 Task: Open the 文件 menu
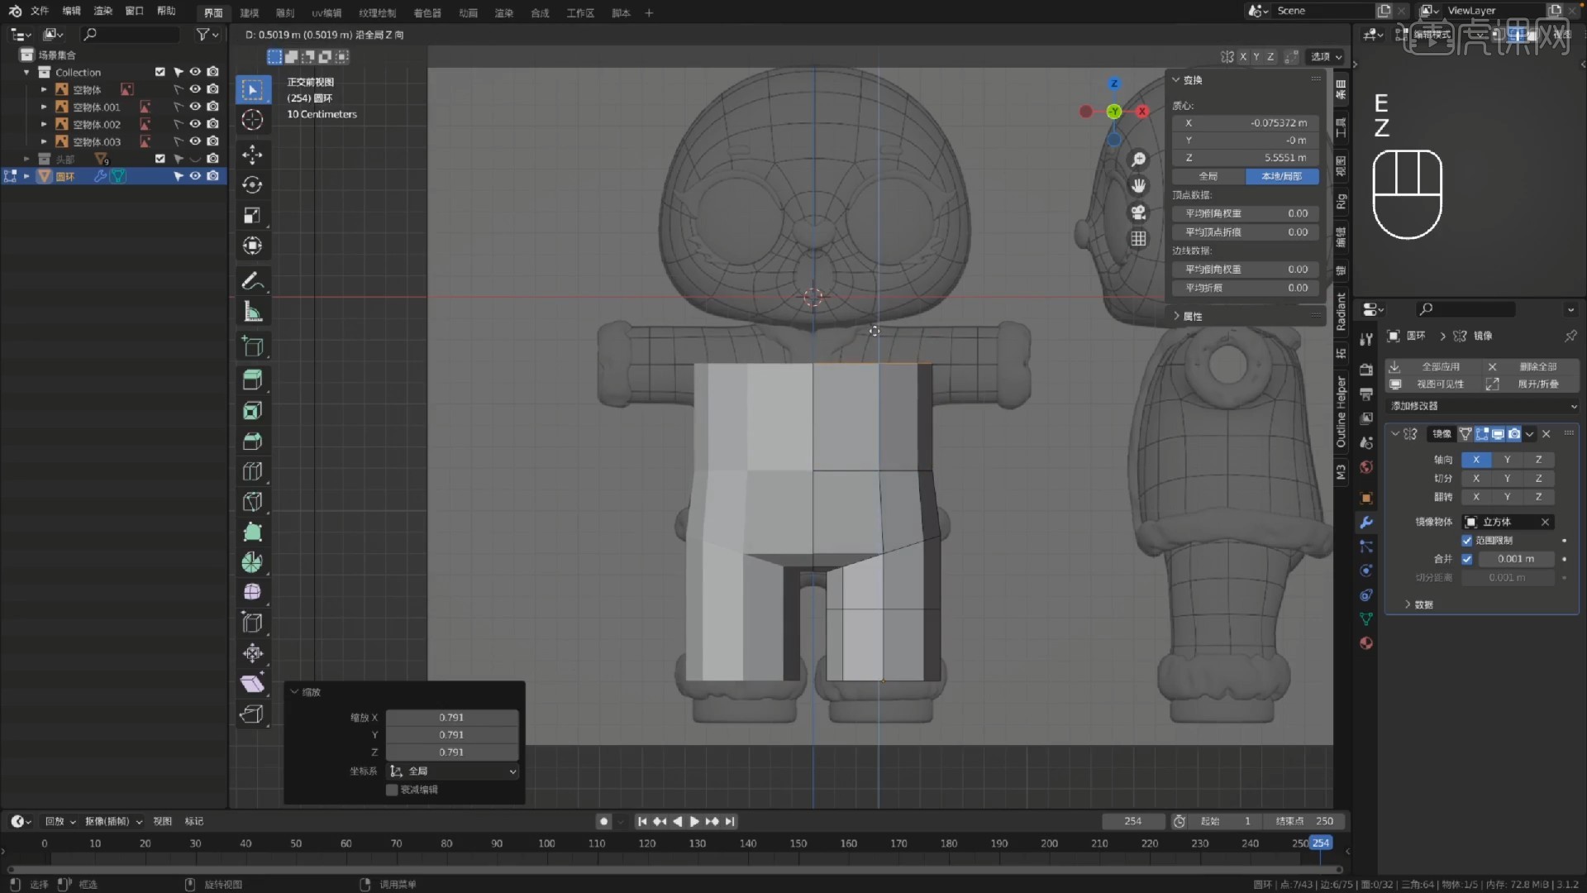[40, 12]
